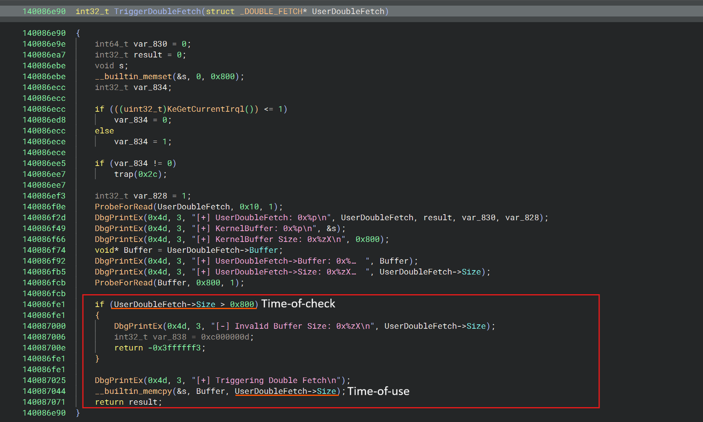The height and width of the screenshot is (422, 703).
Task: Select the "[+] KernelBuffer: 0x%p\n" string
Action: pyautogui.click(x=254, y=228)
